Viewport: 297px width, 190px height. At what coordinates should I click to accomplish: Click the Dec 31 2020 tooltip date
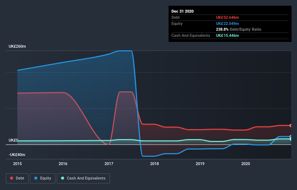183,11
